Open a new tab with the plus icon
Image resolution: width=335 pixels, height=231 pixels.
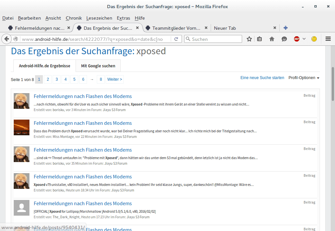click(285, 28)
